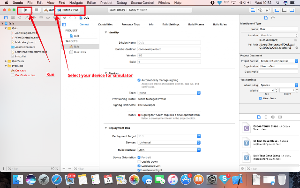Open the Product menu

click(x=106, y=3)
